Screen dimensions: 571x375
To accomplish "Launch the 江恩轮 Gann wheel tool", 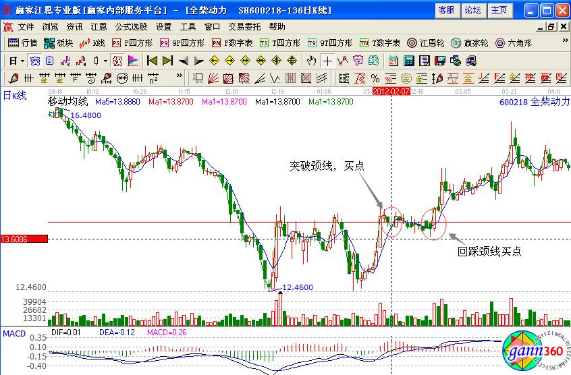I will tap(425, 42).
